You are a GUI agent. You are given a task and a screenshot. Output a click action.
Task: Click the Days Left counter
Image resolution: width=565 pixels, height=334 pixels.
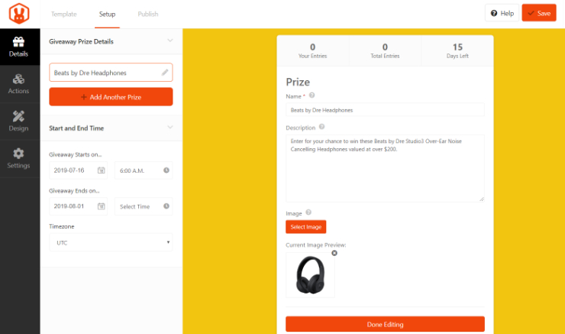457,51
